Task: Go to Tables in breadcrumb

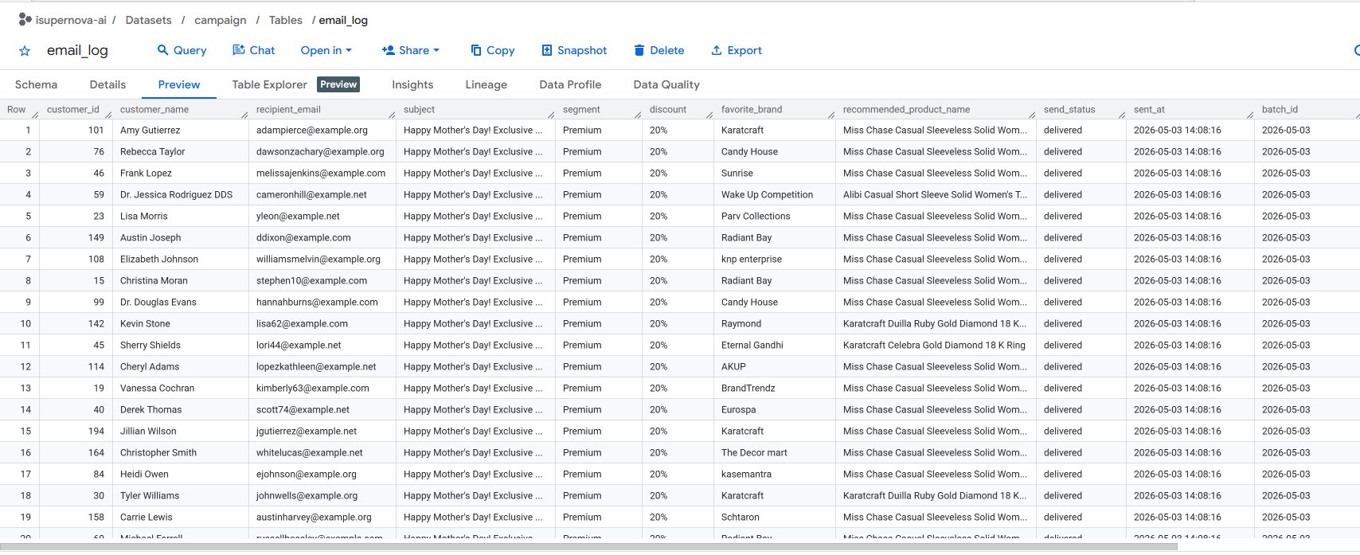Action: click(285, 20)
